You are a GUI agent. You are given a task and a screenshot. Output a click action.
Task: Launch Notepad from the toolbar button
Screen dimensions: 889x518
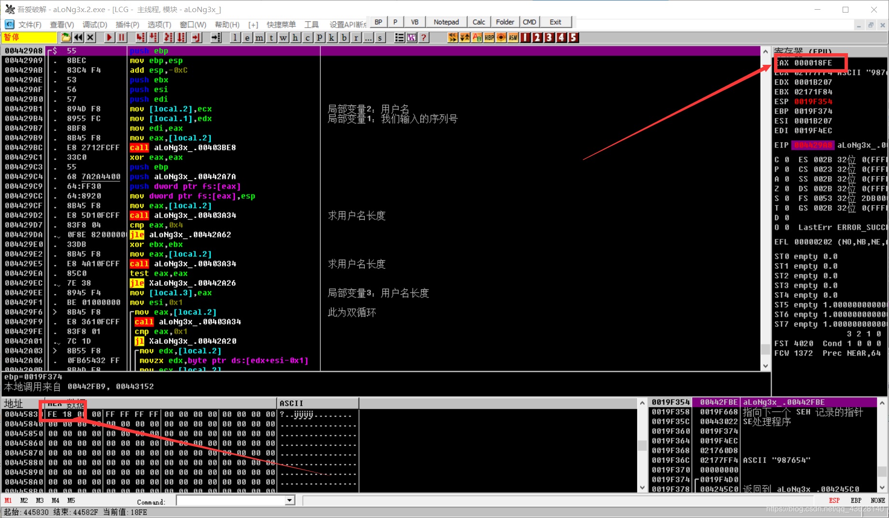click(x=446, y=22)
